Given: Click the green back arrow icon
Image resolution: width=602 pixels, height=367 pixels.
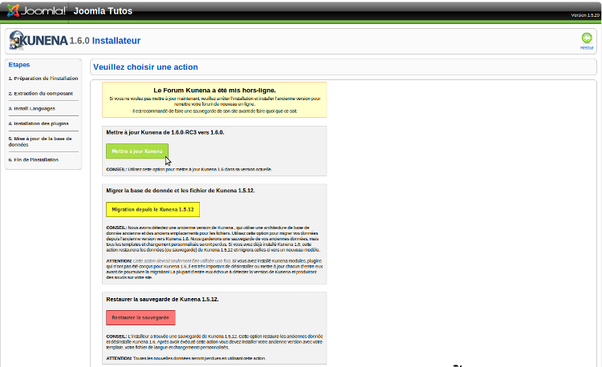Looking at the screenshot, I should pos(587,38).
